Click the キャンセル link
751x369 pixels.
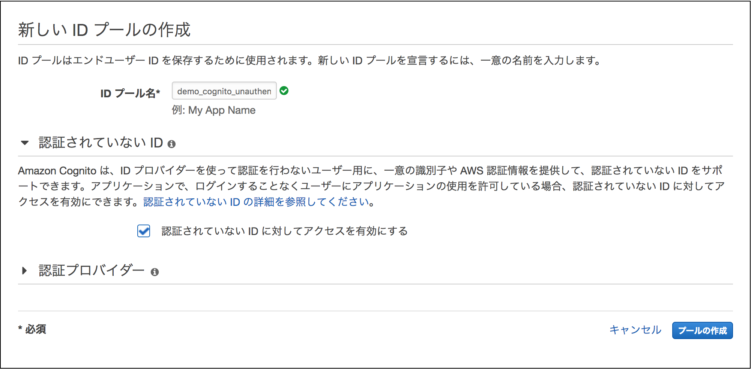point(635,330)
